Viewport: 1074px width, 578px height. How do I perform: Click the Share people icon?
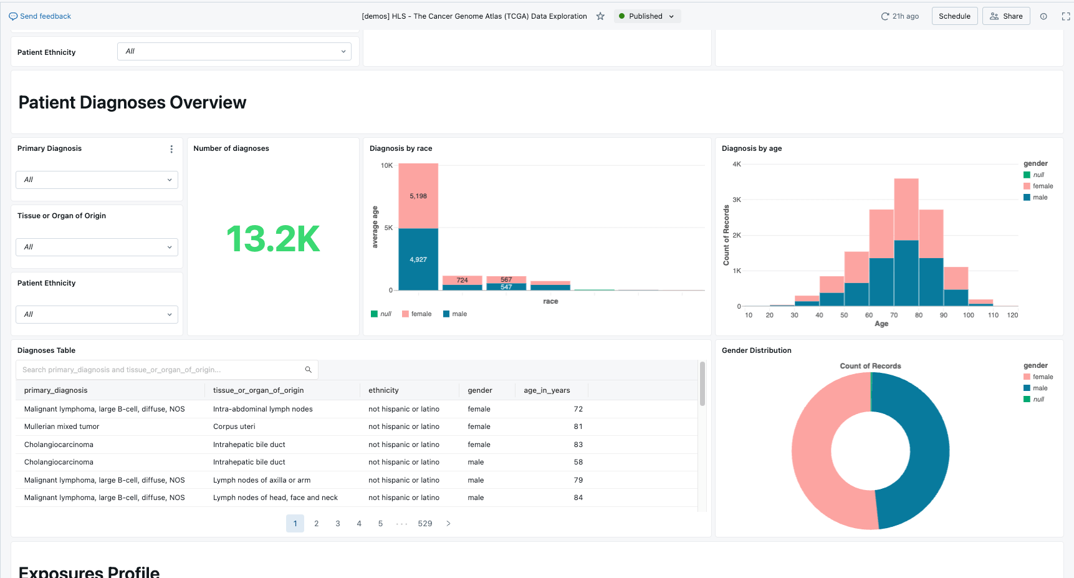tap(994, 16)
